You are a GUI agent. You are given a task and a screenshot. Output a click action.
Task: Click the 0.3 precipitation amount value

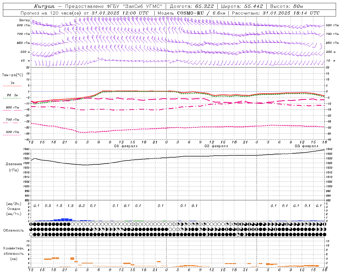tap(48, 206)
